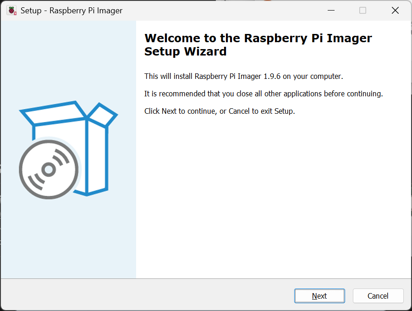
Task: Click the 'Click Next to continue' instruction text
Action: tap(220, 111)
